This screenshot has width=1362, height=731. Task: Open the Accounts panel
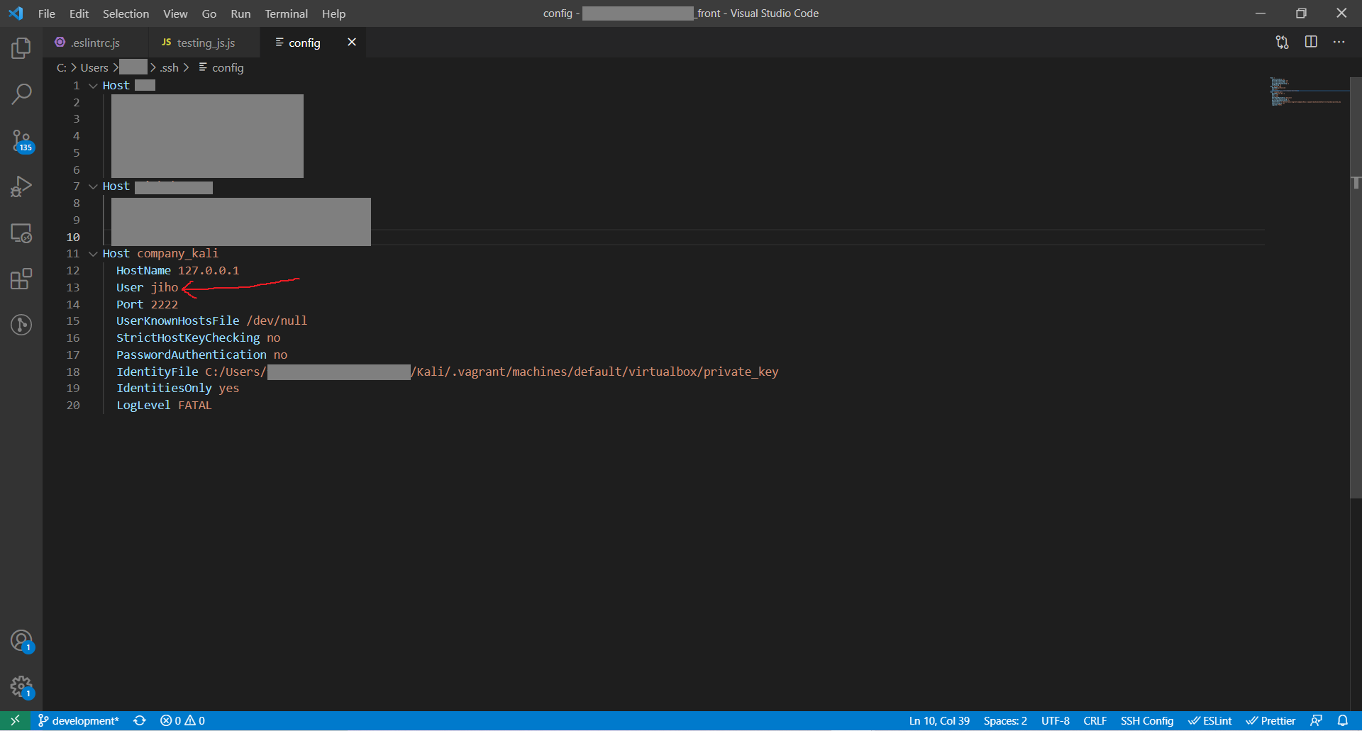tap(21, 640)
